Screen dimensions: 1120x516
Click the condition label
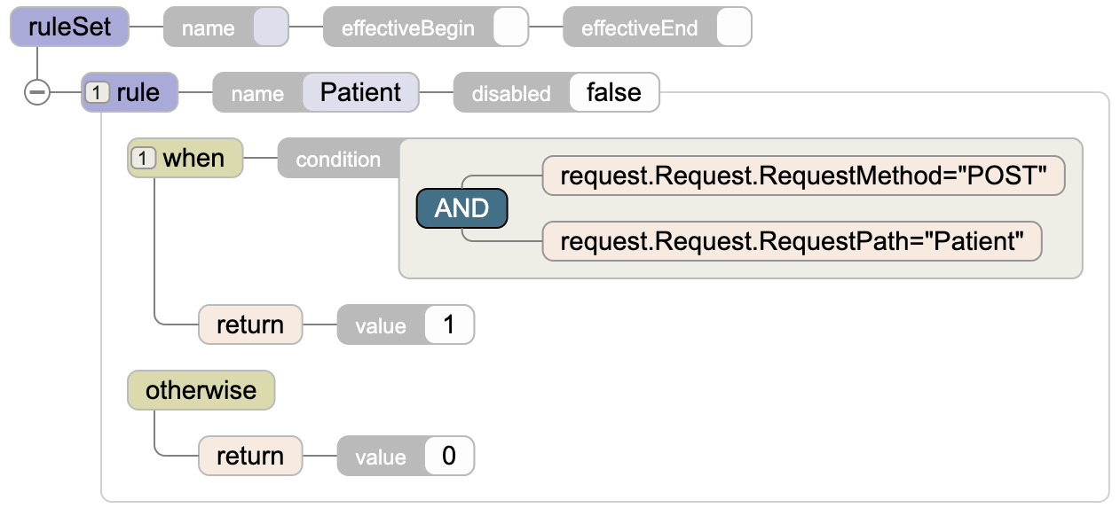coord(338,159)
